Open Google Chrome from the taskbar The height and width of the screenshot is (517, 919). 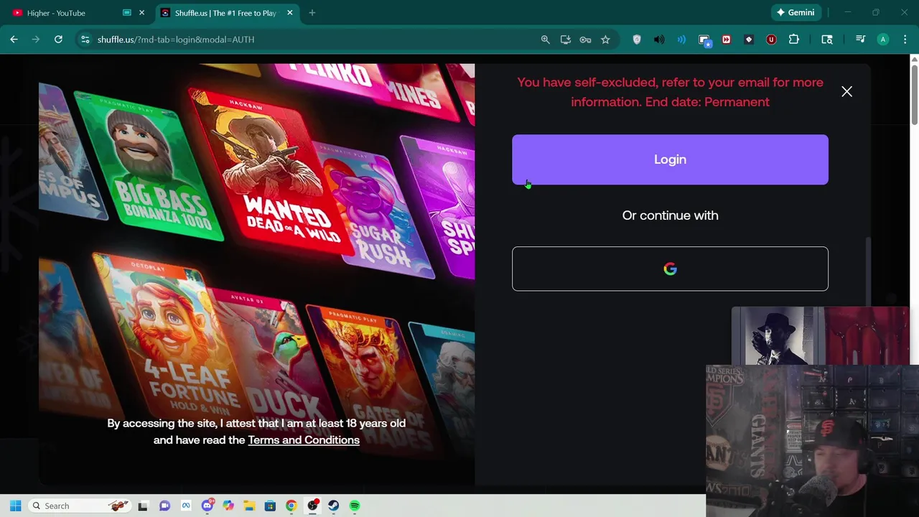tap(291, 506)
